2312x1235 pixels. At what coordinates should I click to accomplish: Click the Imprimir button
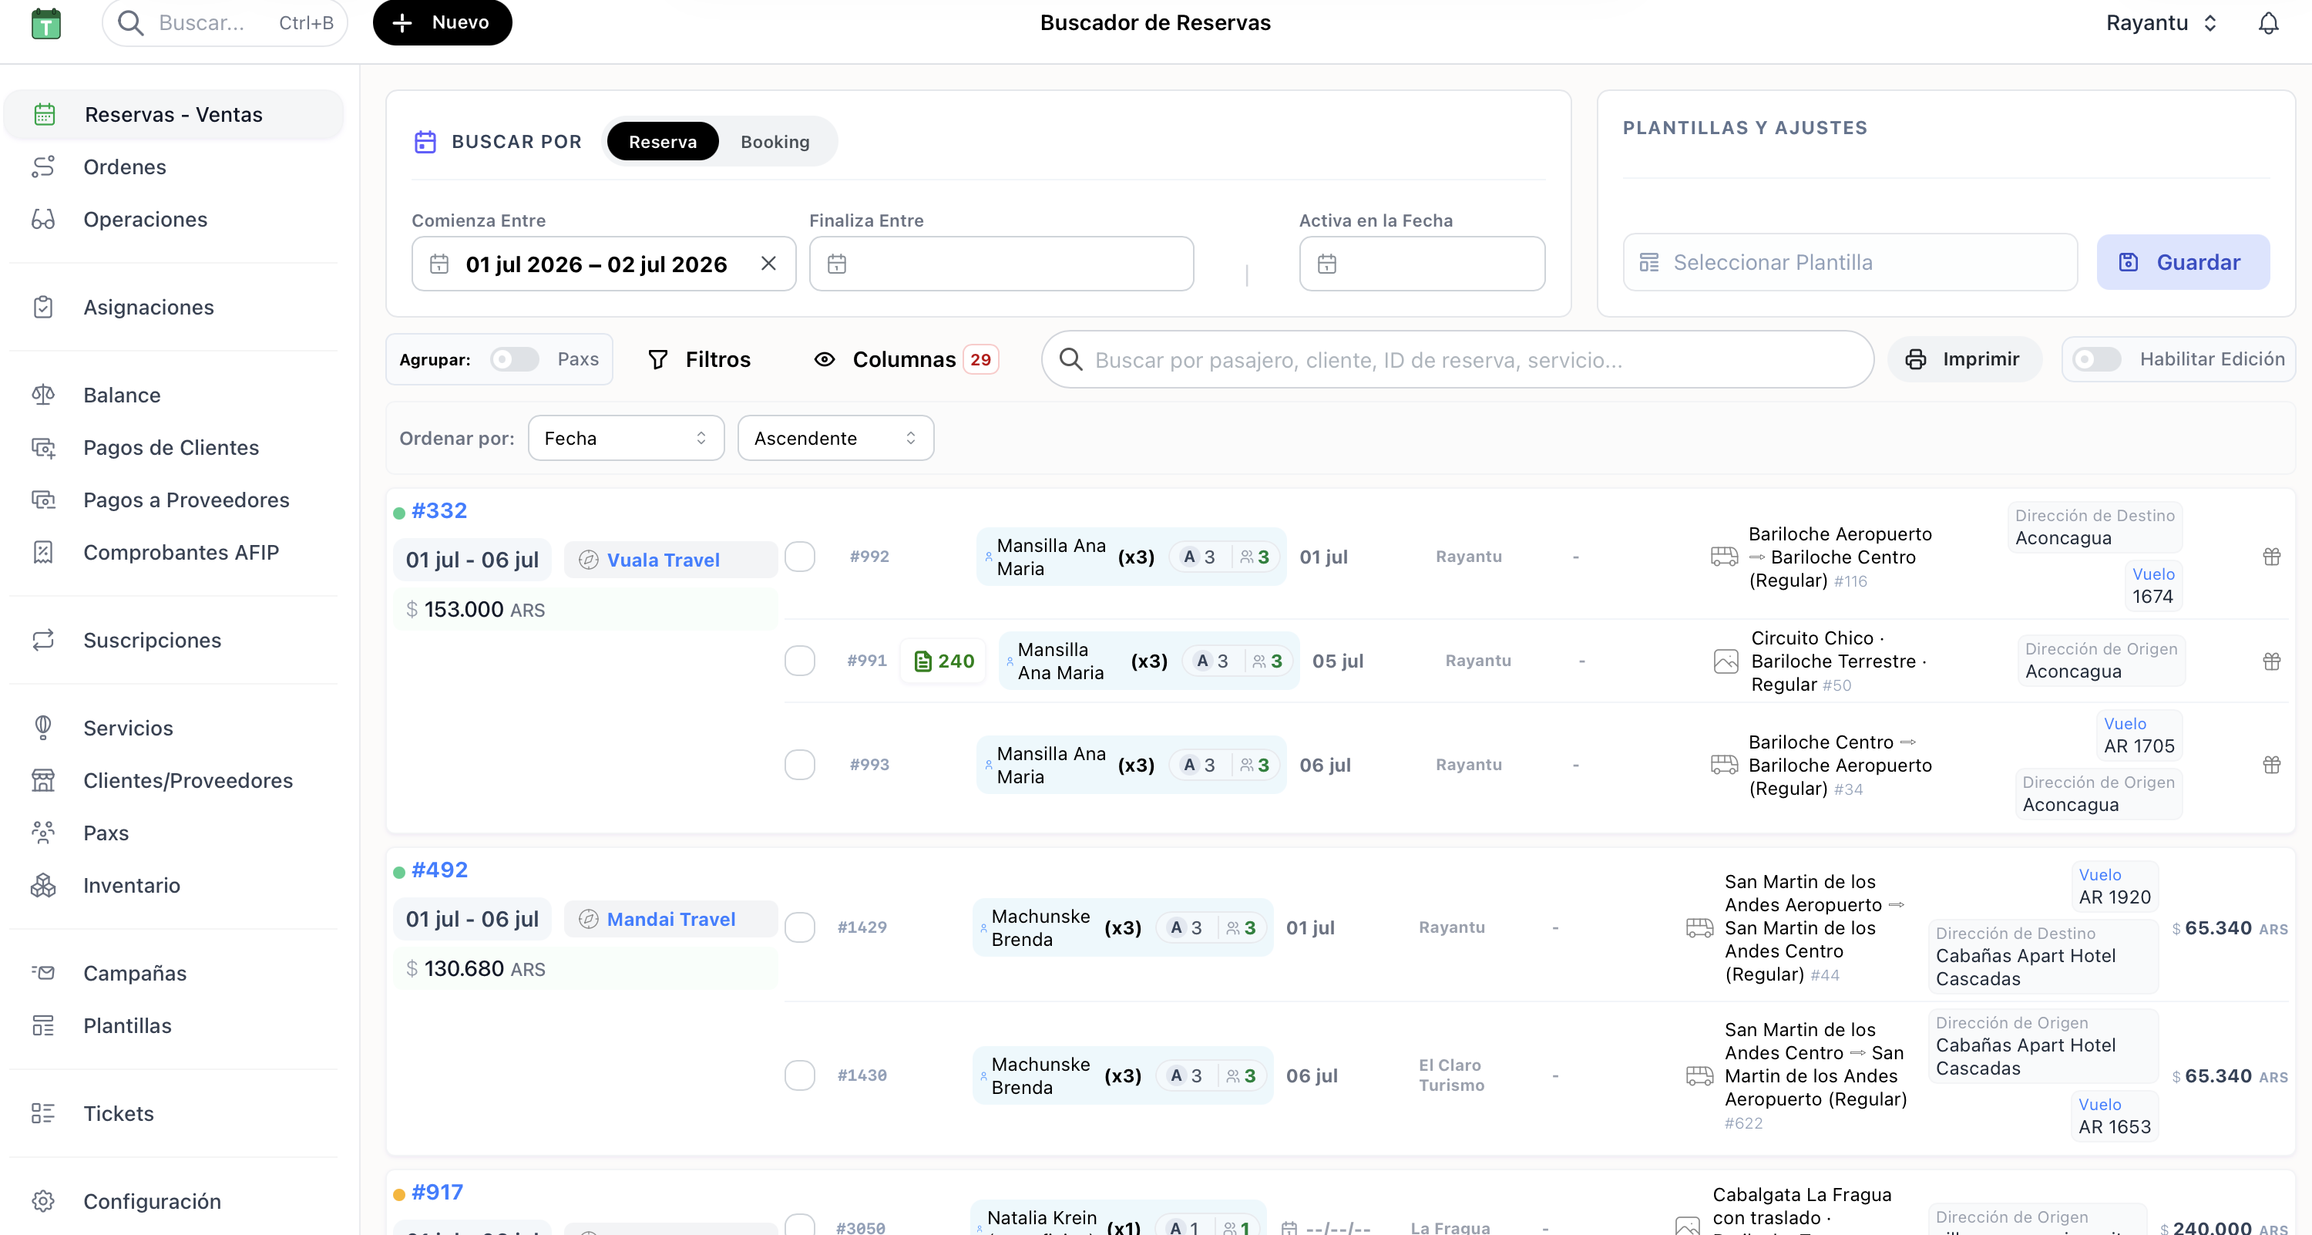point(1964,359)
